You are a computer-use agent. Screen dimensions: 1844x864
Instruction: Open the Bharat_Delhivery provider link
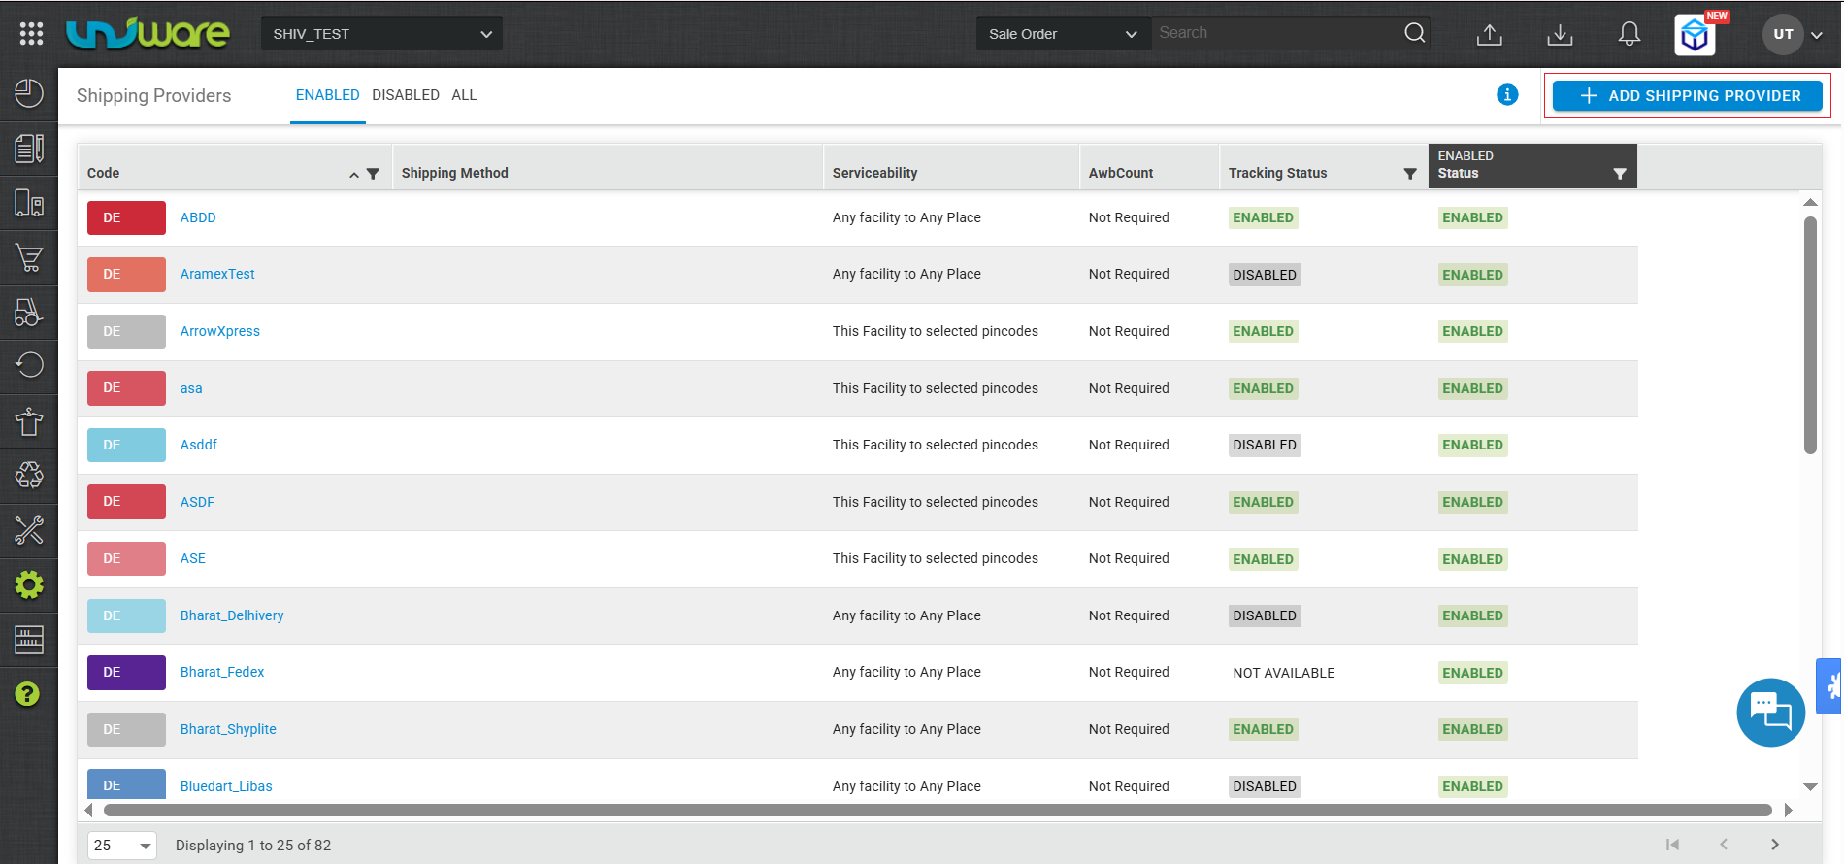(x=232, y=615)
